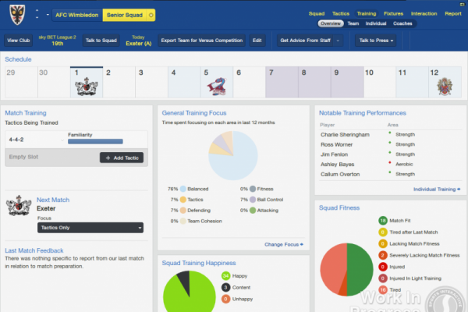The height and width of the screenshot is (312, 468).
Task: Select player Ross Worner
Action: 337,144
